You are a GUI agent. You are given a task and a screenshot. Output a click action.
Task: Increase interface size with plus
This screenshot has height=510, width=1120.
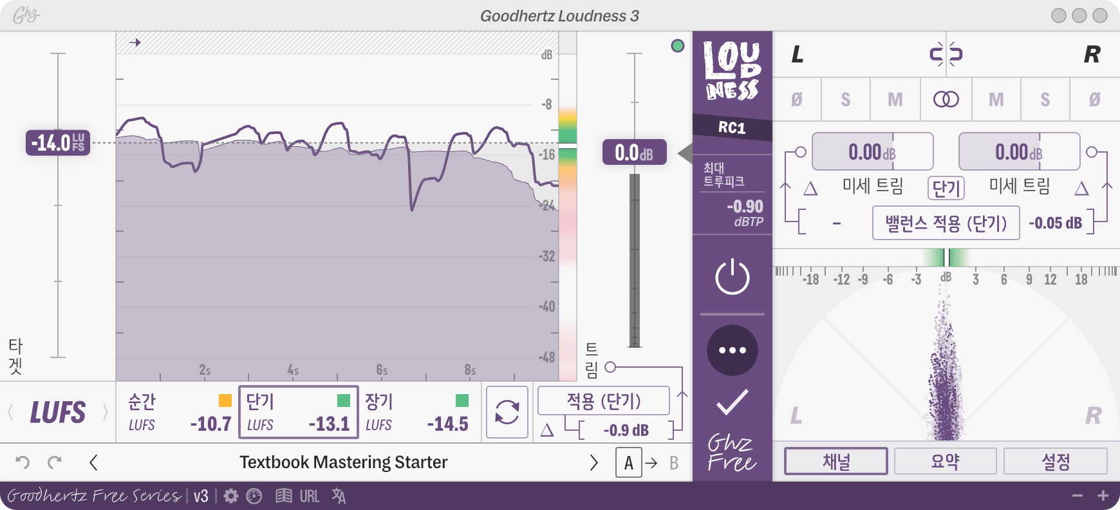coord(1103,496)
